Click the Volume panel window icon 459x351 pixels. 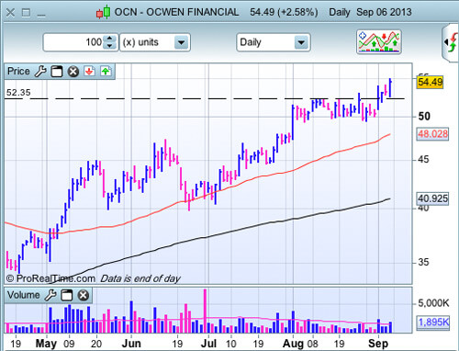tap(67, 296)
